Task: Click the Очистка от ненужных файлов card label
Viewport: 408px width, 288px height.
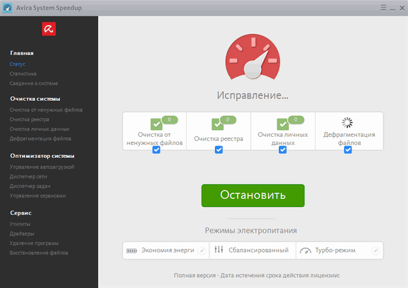Action: (x=154, y=139)
